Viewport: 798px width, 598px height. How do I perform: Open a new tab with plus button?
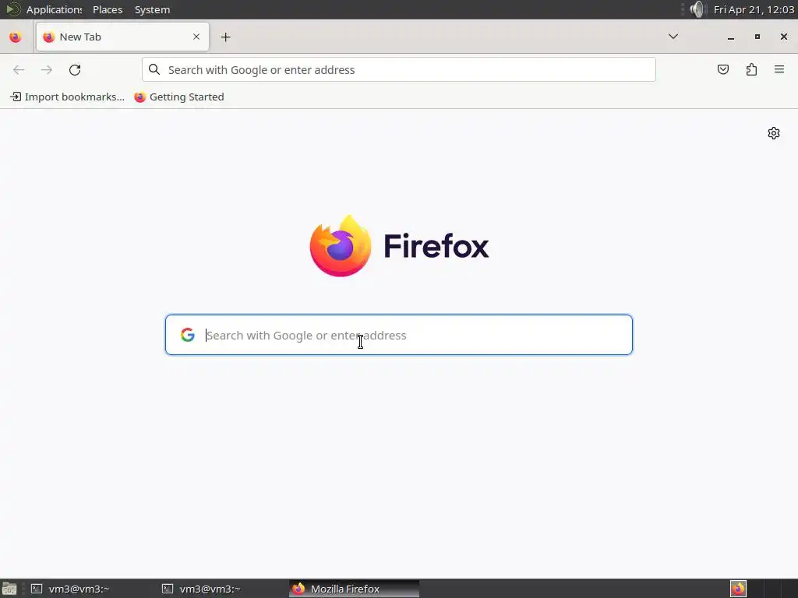[x=225, y=37]
